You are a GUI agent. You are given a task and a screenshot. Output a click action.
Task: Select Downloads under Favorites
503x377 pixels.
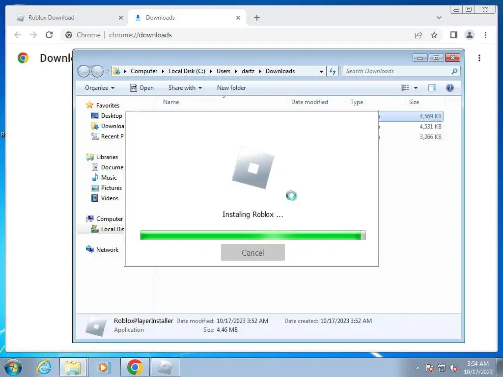(x=108, y=126)
